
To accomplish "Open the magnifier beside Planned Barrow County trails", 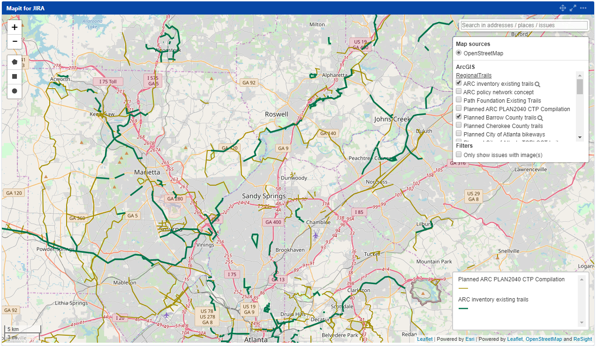I will tap(540, 117).
